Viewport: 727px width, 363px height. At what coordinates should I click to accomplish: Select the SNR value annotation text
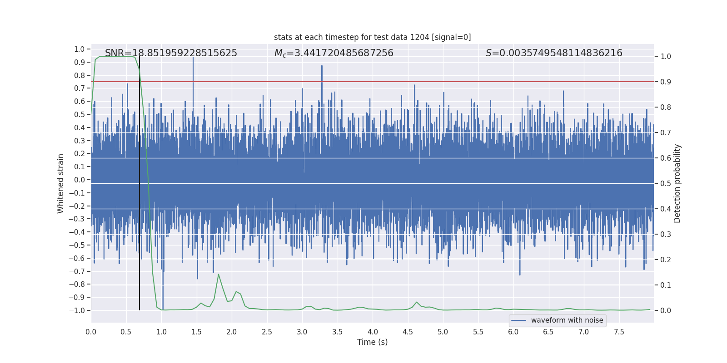coord(171,53)
